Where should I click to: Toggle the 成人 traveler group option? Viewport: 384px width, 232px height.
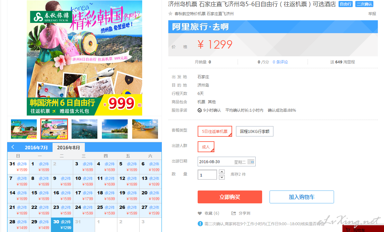coord(206,147)
